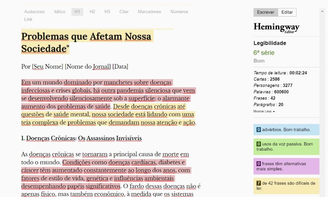Click the yellow-highlighted 'Desde doenças crônicas' sentence
This screenshot has width=328, height=197.
coord(108,115)
